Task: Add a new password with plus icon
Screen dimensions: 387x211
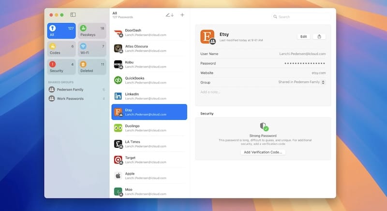Action: [x=182, y=15]
